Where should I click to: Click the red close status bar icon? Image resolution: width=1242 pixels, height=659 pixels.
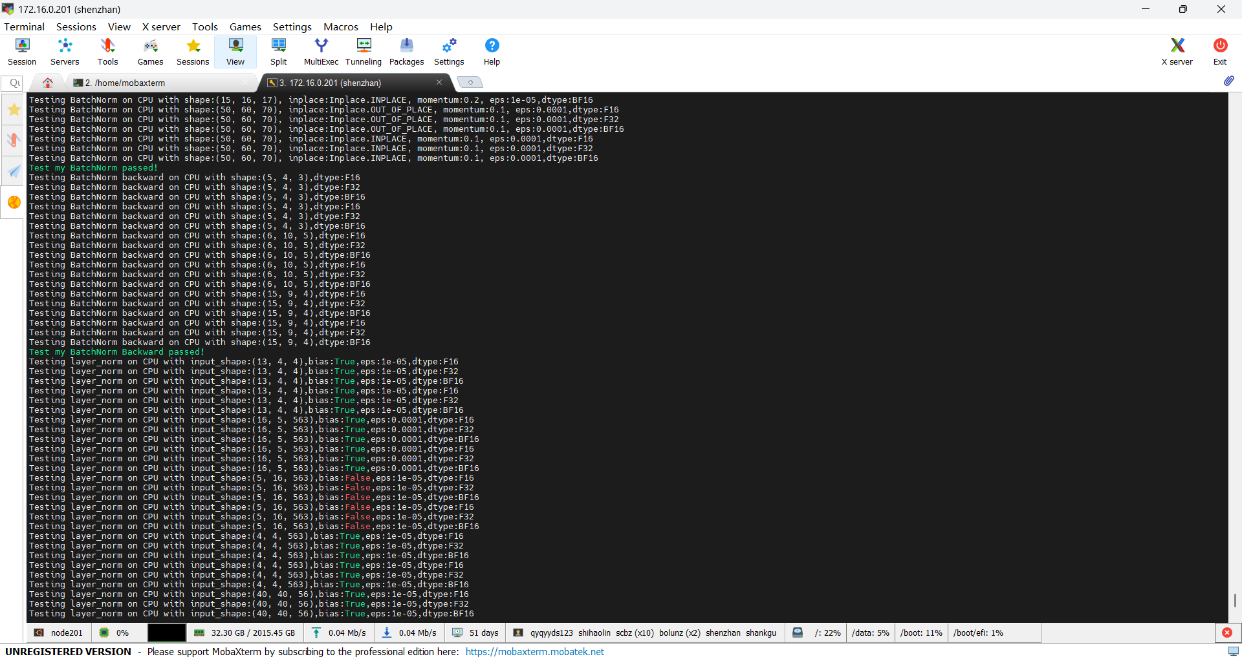pyautogui.click(x=1227, y=633)
